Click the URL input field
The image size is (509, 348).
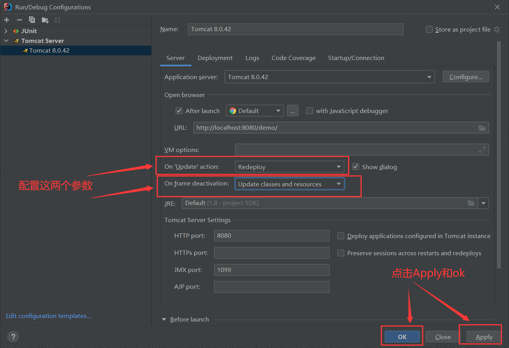[x=341, y=128]
